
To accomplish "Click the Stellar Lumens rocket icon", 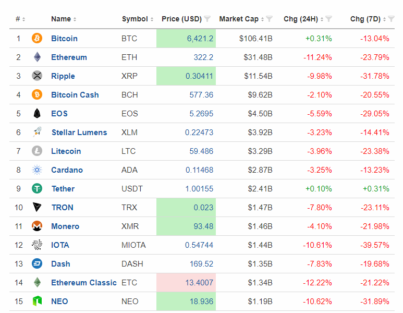I will pyautogui.click(x=37, y=132).
